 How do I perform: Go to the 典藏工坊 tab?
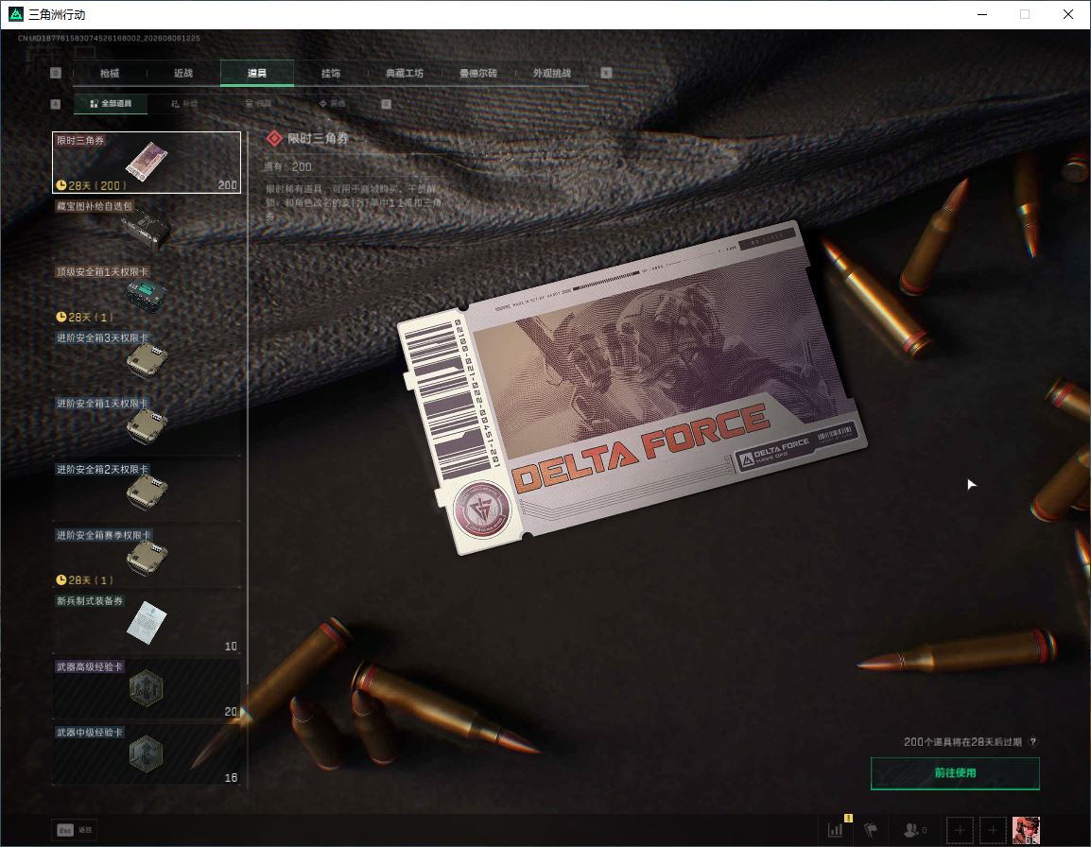coord(405,73)
